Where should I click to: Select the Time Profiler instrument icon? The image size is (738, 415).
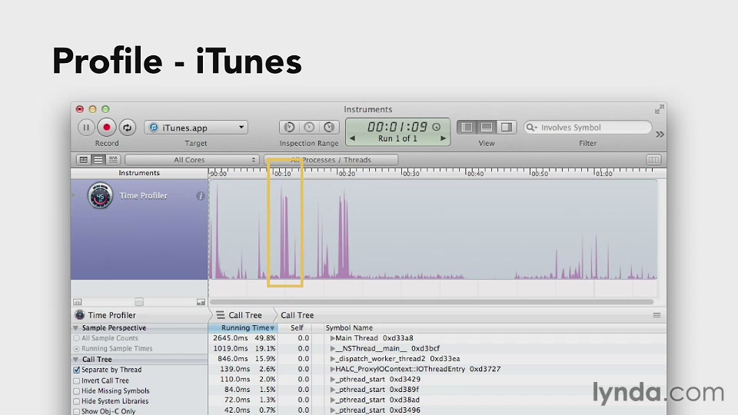[x=100, y=195]
